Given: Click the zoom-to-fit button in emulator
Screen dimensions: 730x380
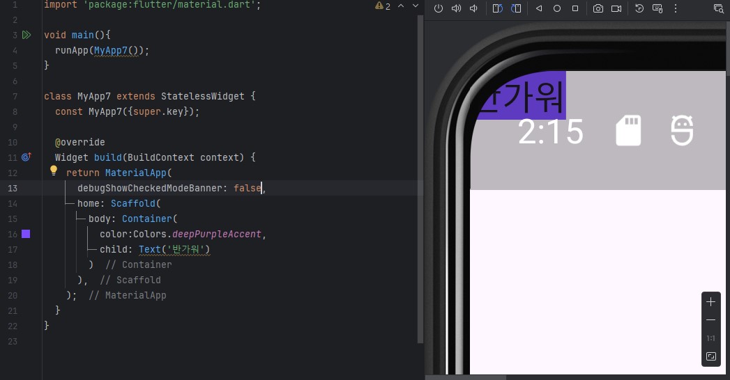Looking at the screenshot, I should 711,356.
